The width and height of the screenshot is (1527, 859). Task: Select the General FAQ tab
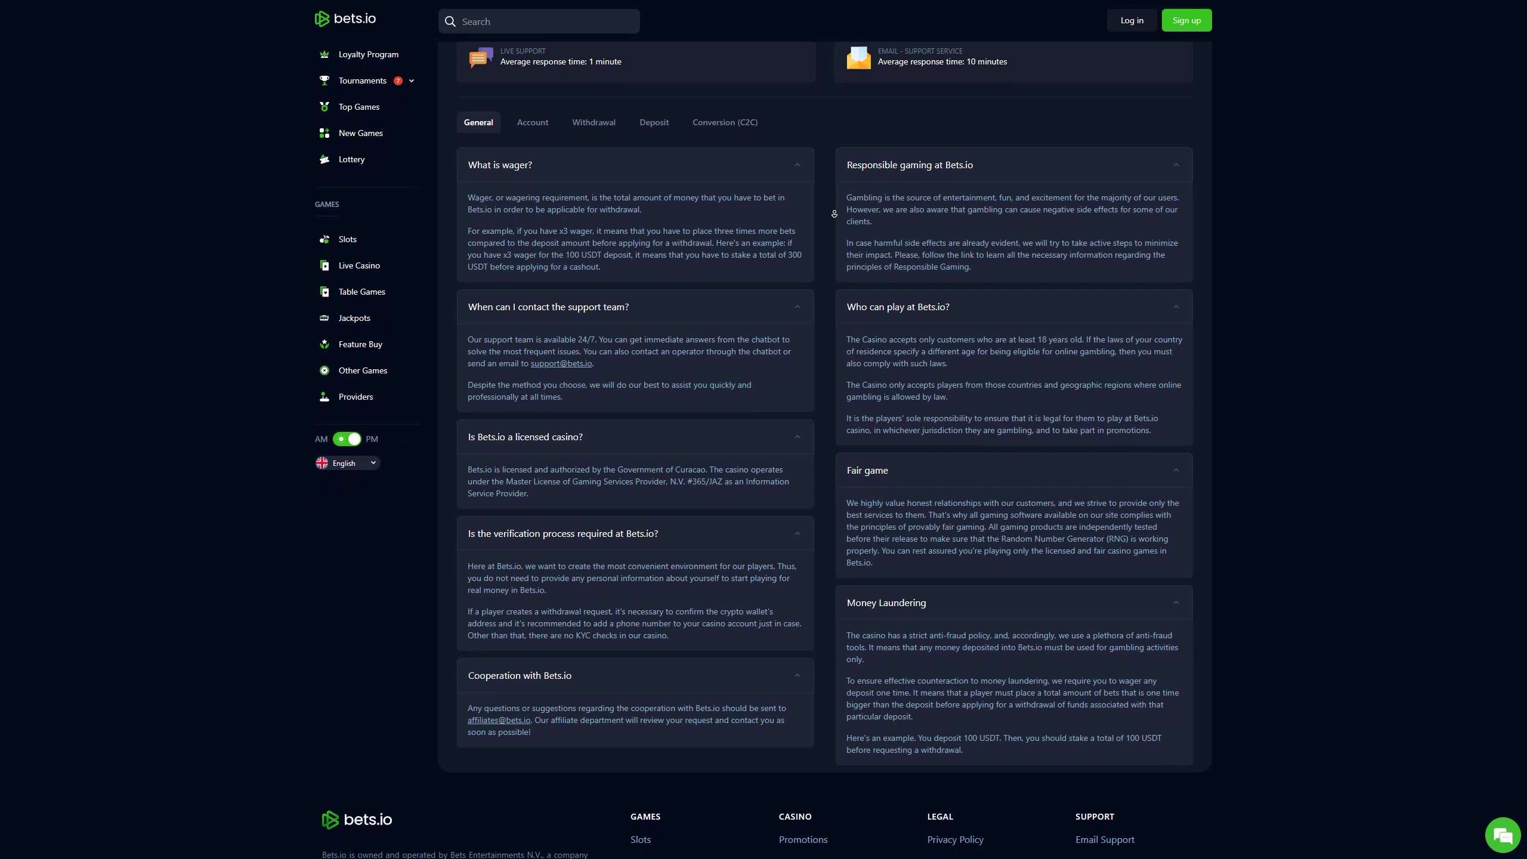coord(478,122)
